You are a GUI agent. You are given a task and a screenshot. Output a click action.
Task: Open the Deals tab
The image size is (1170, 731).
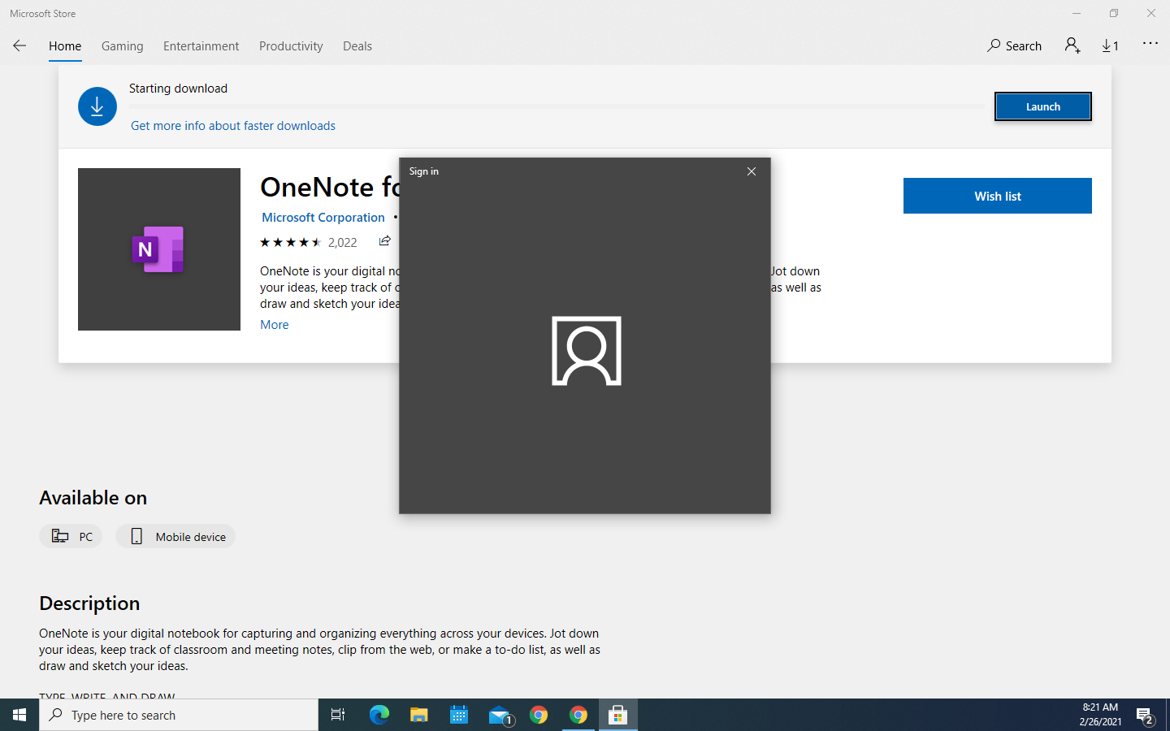(x=357, y=46)
